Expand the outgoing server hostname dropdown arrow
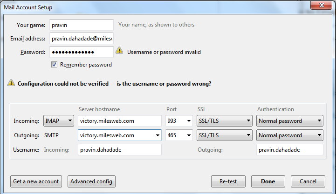336x194 pixels. click(158, 135)
